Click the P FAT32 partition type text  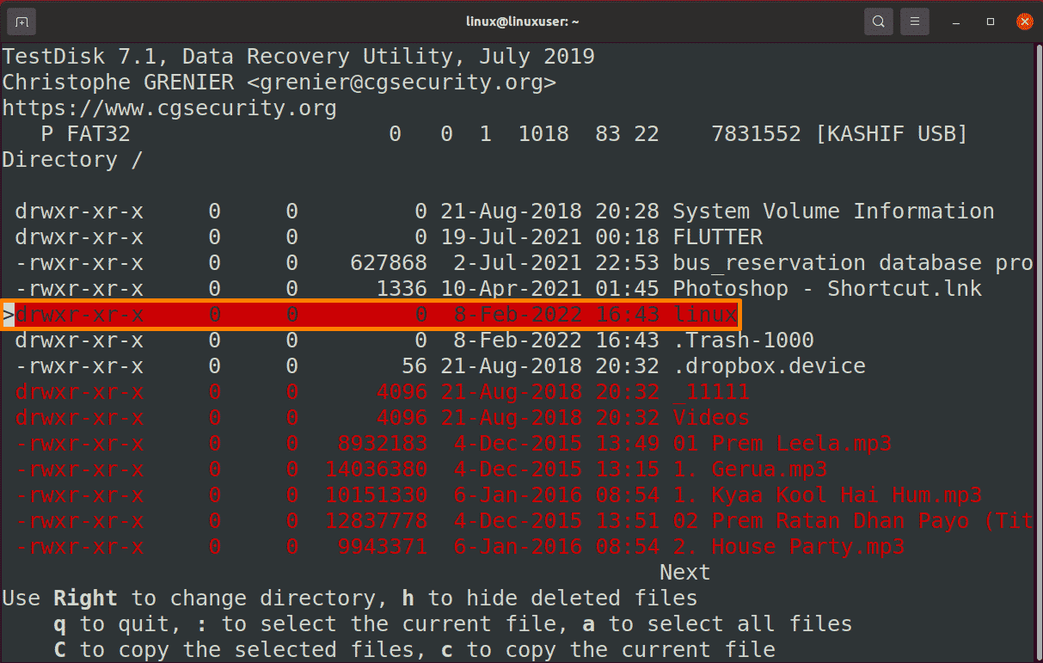click(86, 134)
